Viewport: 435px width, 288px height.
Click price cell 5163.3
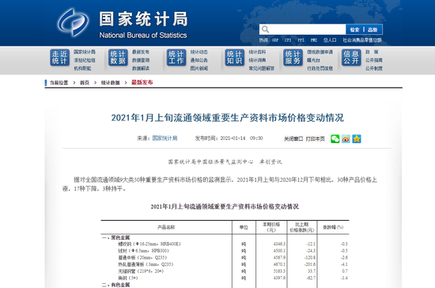(x=279, y=271)
